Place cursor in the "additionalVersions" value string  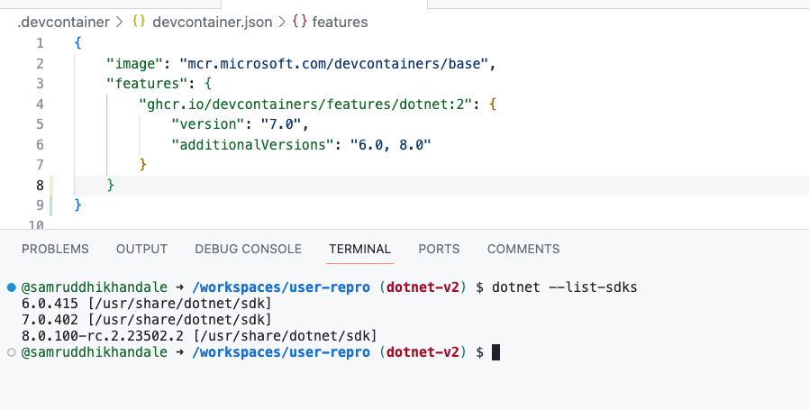pos(391,144)
